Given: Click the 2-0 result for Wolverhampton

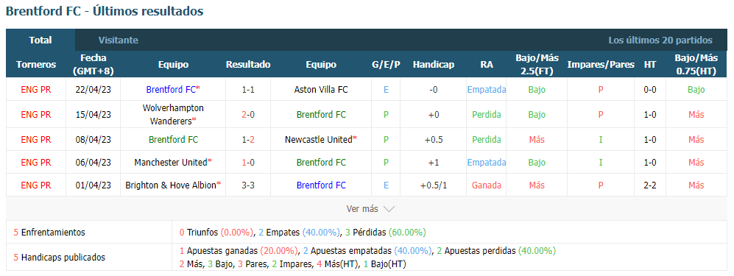Looking at the screenshot, I should click(248, 115).
